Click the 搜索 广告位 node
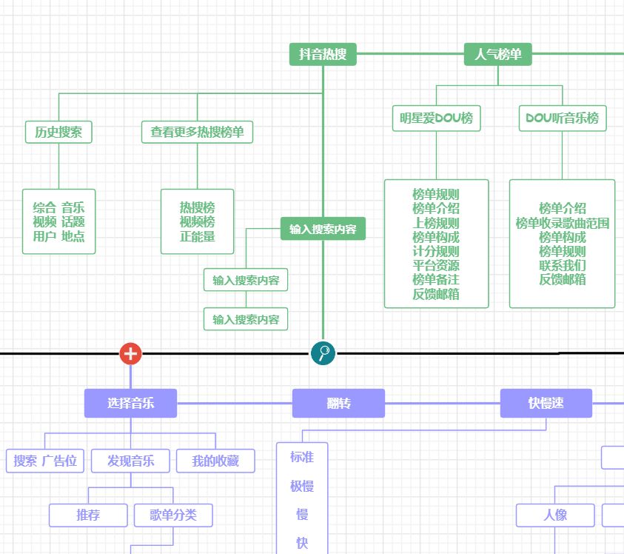The width and height of the screenshot is (624, 554). 45,461
